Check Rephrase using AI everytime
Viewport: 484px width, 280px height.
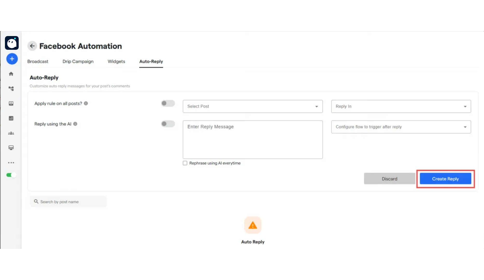[185, 163]
